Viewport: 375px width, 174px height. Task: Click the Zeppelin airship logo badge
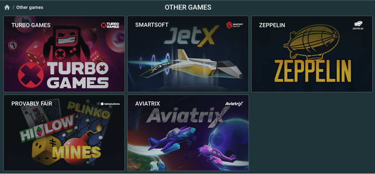point(358,25)
